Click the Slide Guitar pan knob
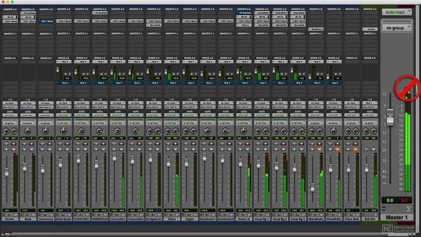 [x=64, y=131]
